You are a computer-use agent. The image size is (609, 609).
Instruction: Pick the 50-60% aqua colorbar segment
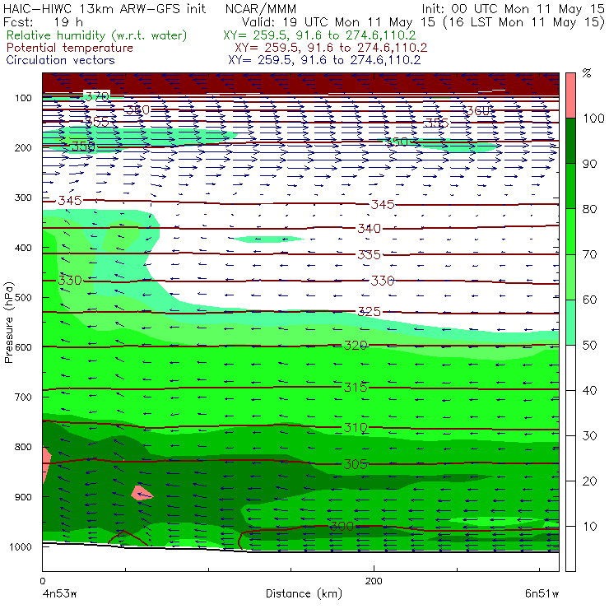click(570, 323)
